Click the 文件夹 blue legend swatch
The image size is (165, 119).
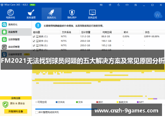pos(57,102)
